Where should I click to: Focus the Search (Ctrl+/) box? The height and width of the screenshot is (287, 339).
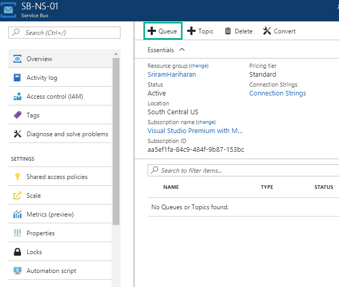(x=69, y=33)
